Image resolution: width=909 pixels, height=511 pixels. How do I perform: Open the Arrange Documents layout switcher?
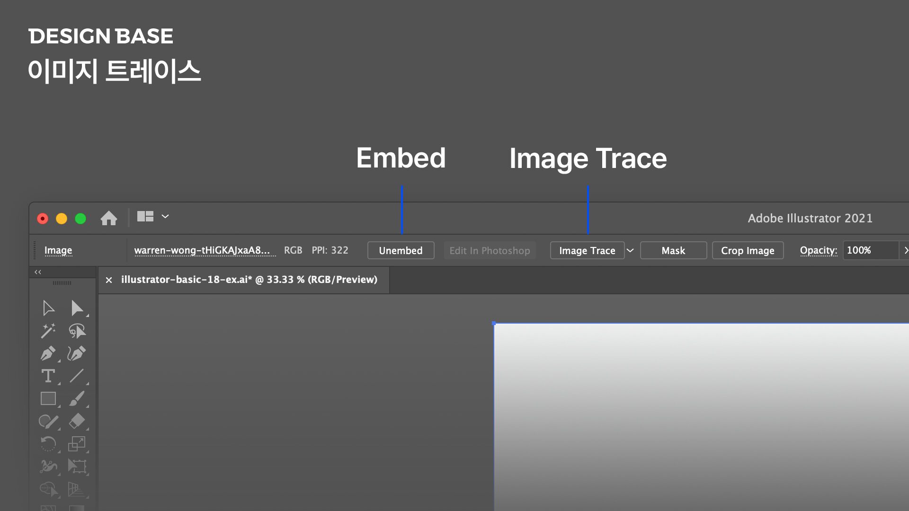click(145, 217)
